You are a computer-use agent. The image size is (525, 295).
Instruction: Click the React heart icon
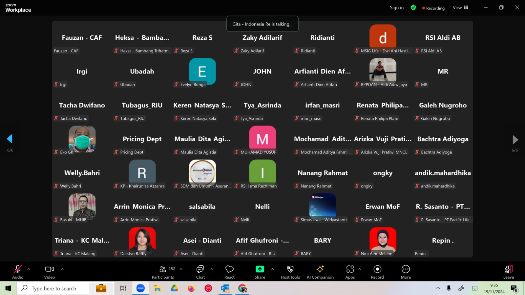[x=229, y=272]
